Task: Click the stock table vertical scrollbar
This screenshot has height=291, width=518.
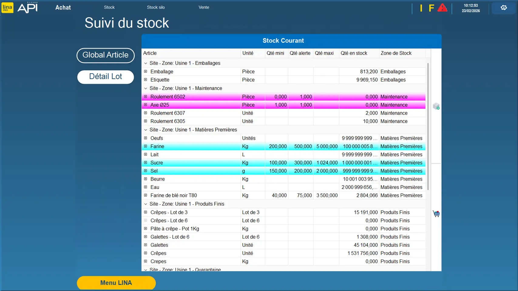Action: pyautogui.click(x=428, y=127)
